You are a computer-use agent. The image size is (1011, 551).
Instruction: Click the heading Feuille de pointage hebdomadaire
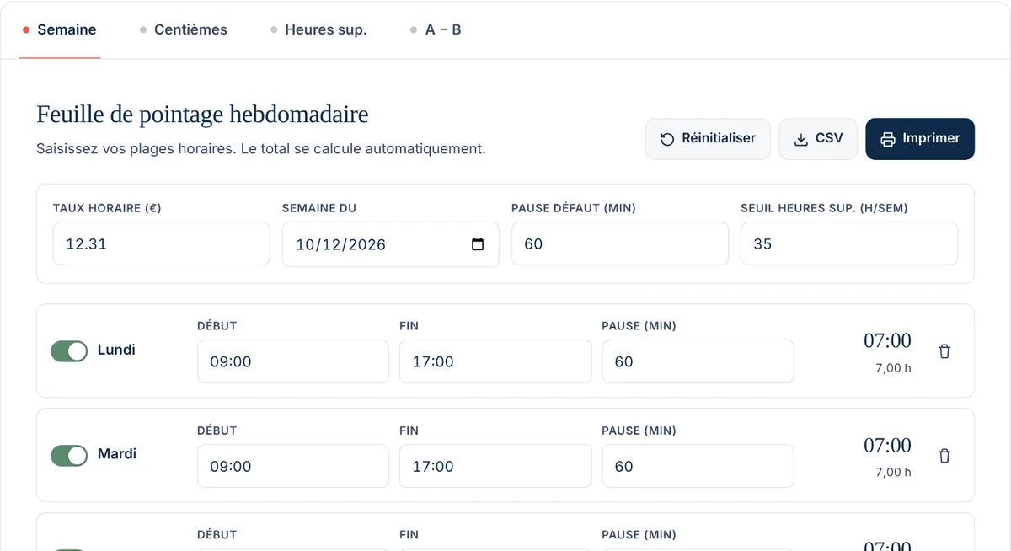tap(202, 115)
